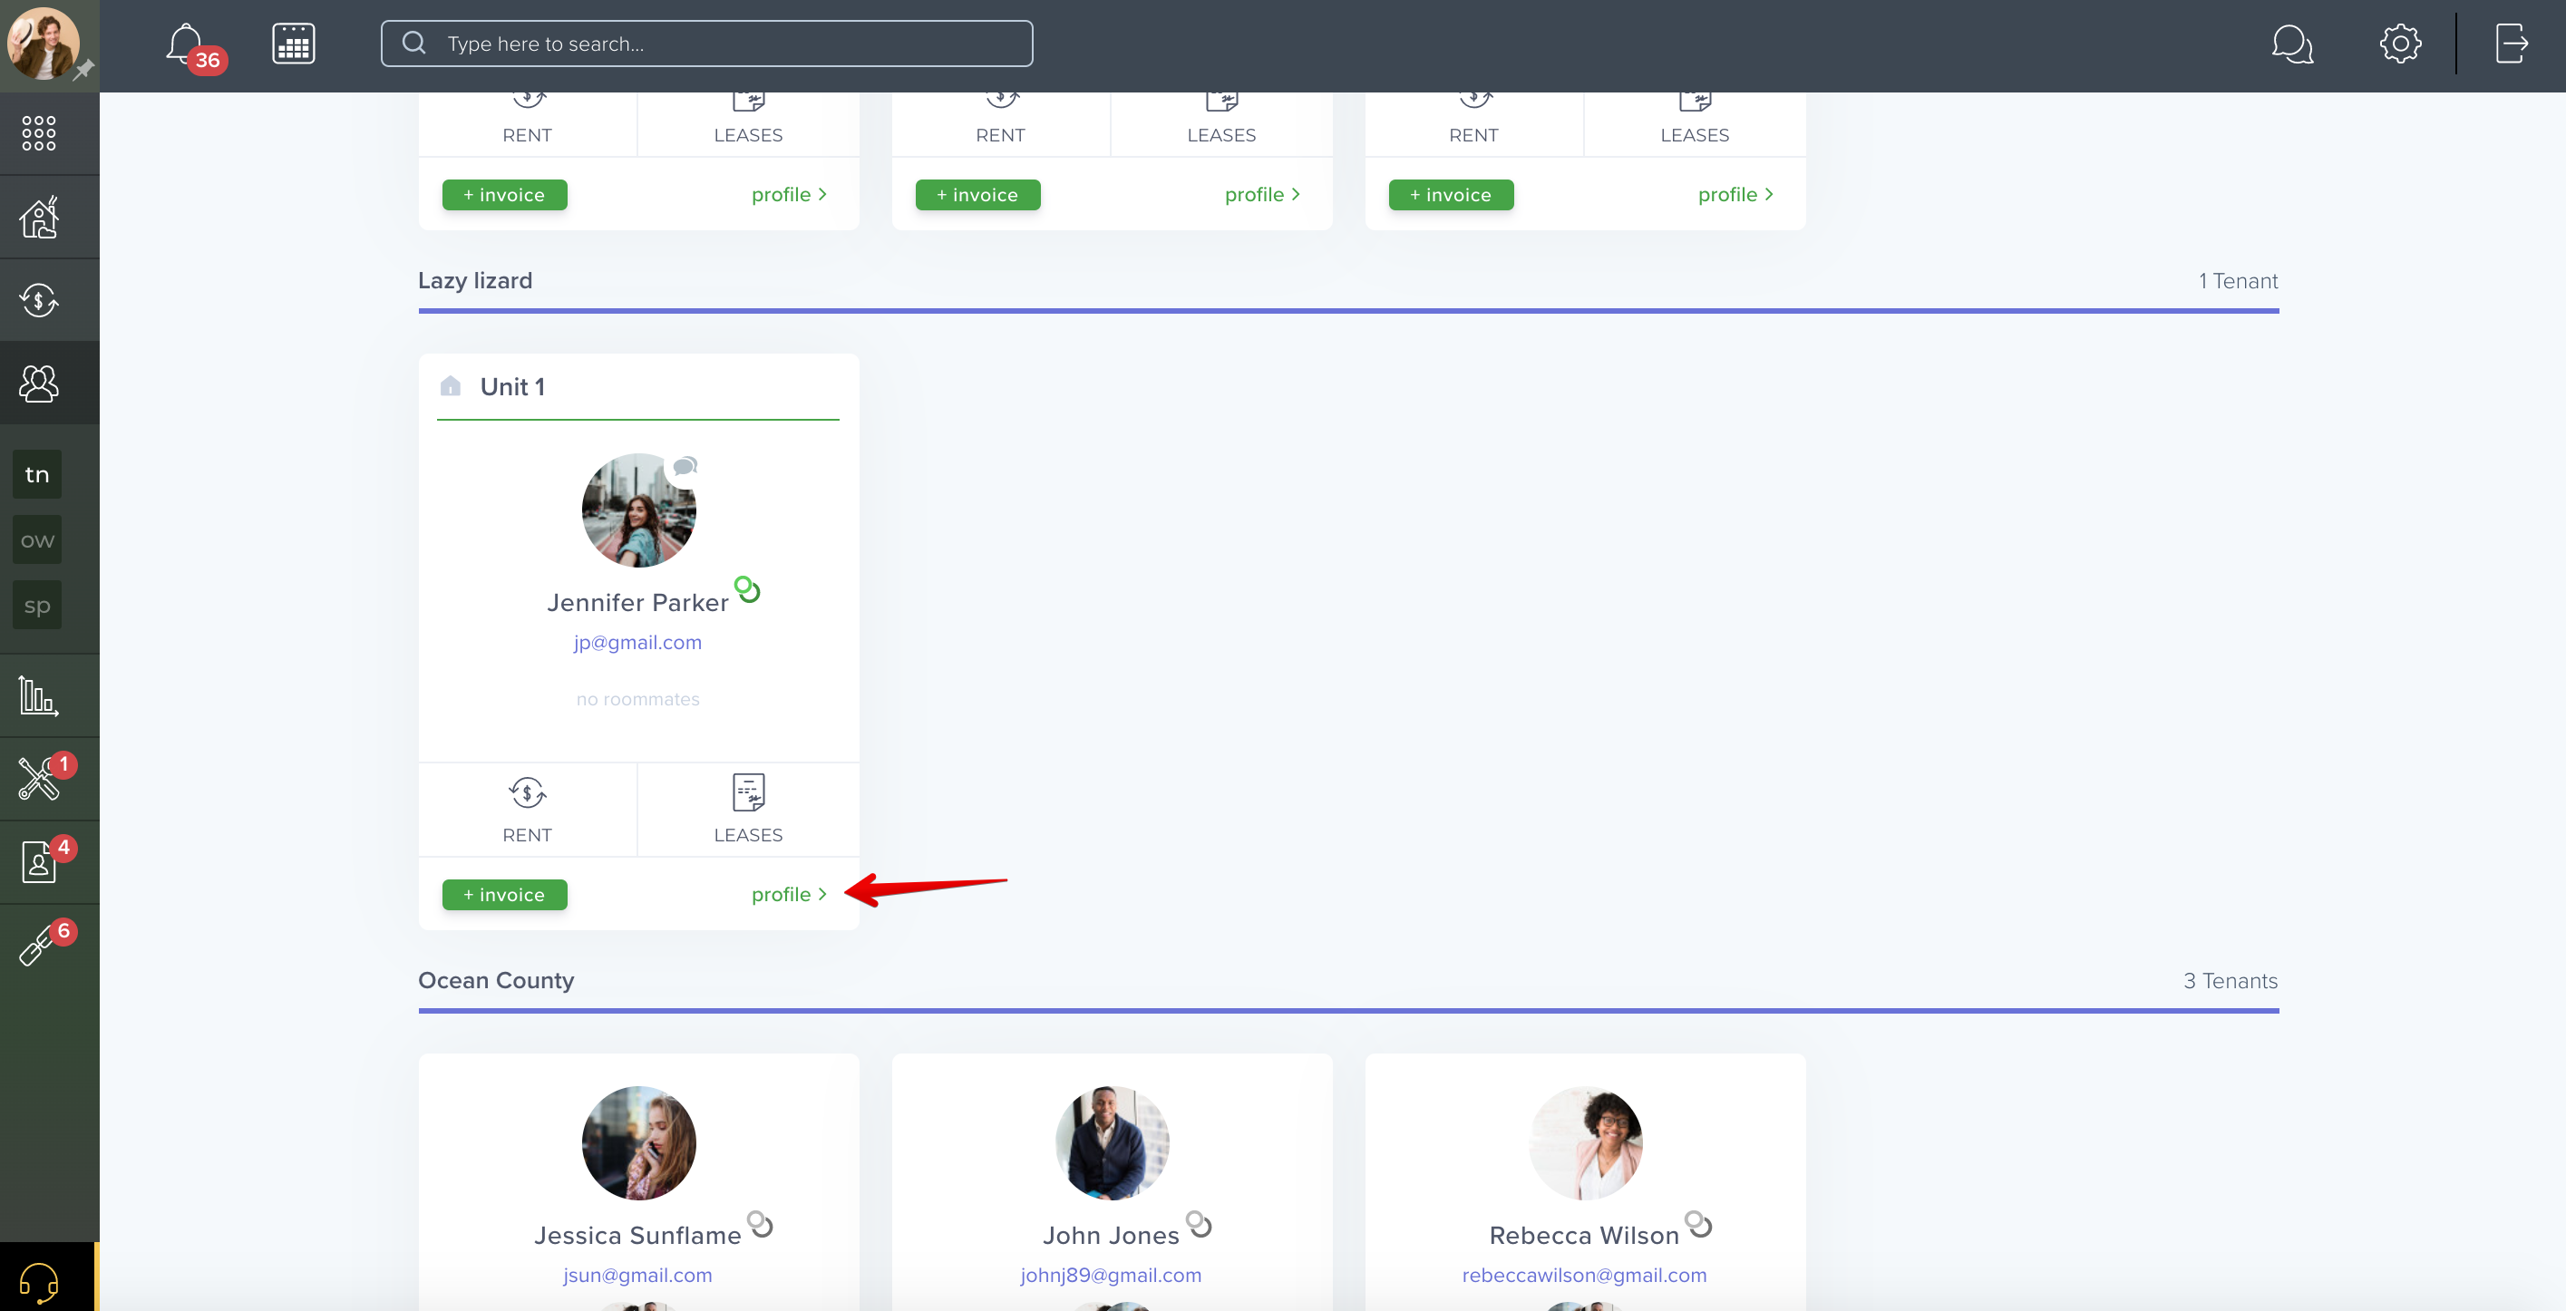The height and width of the screenshot is (1311, 2566).
Task: Click '+ invoice' on the third top-row card
Action: click(x=1452, y=195)
